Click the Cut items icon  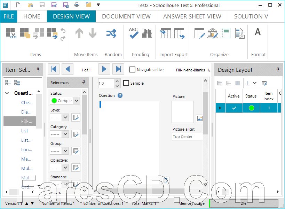(11, 33)
